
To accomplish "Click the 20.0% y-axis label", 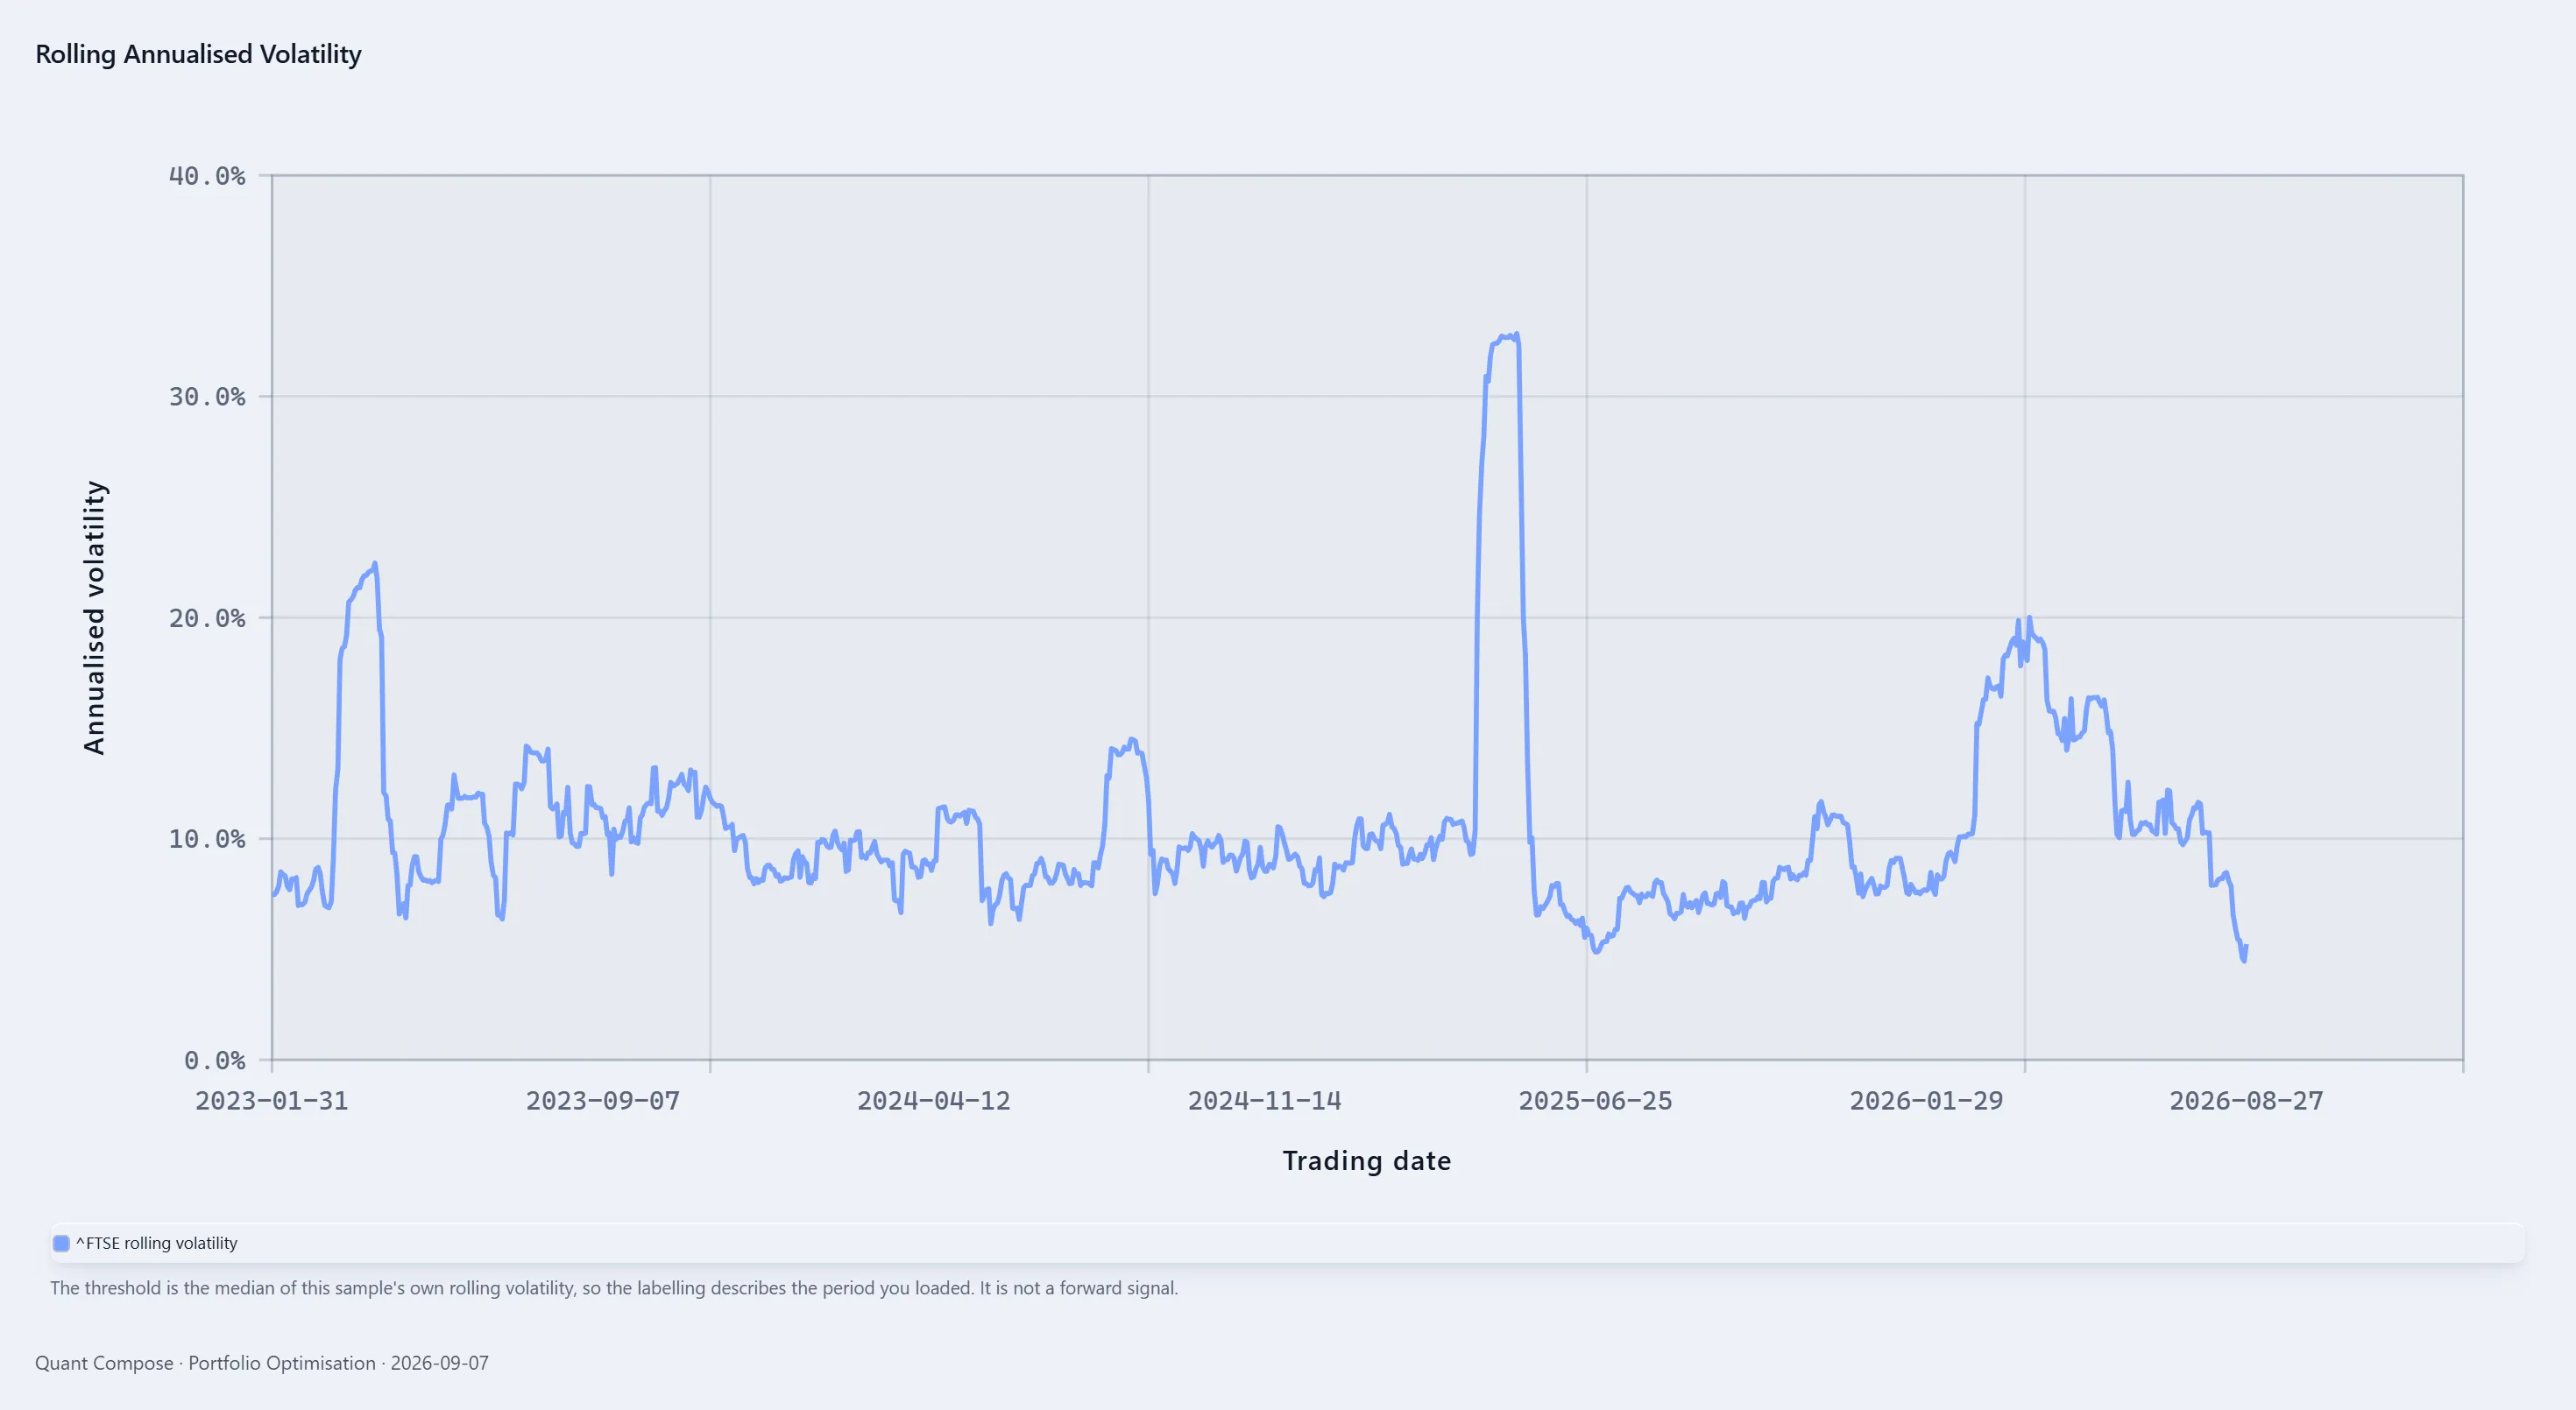I will pos(207,617).
